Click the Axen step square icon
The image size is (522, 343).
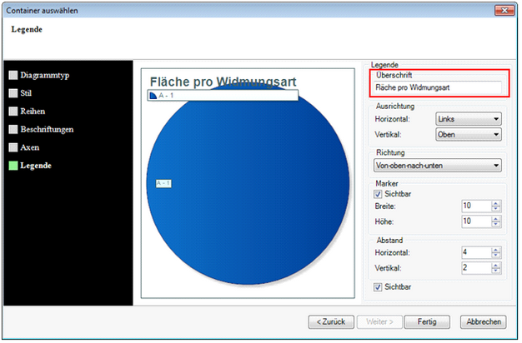[13, 147]
